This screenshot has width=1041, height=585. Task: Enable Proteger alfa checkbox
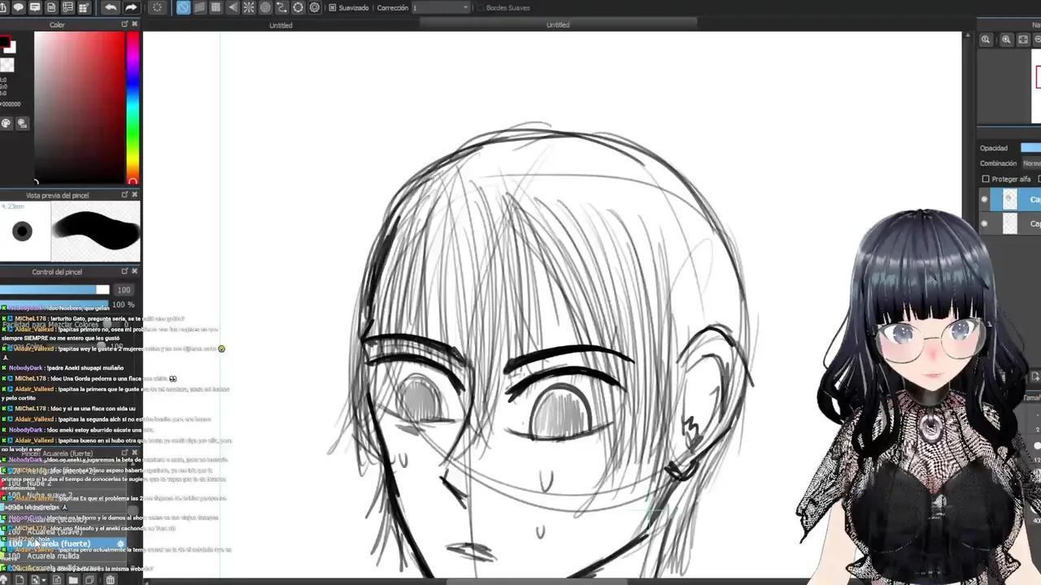point(986,179)
